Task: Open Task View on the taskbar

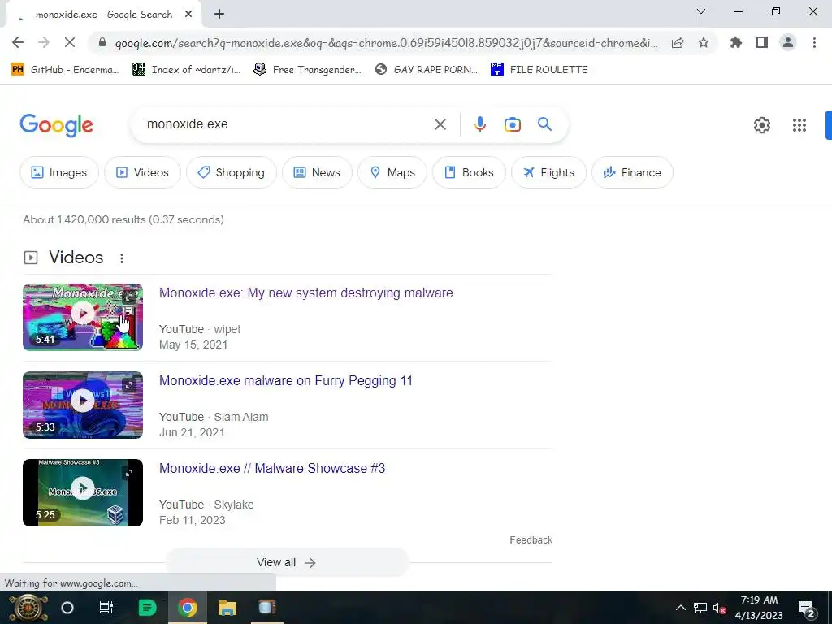Action: pyautogui.click(x=106, y=608)
